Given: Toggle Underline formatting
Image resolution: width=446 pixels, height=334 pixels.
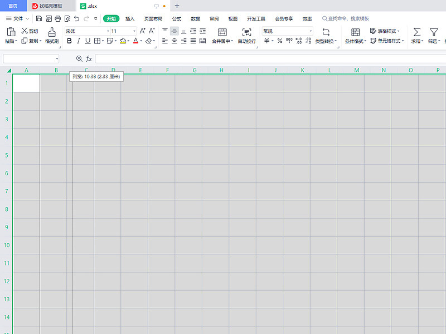Looking at the screenshot, I should coord(88,41).
